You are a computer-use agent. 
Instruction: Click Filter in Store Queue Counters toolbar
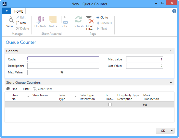pos(26,89)
